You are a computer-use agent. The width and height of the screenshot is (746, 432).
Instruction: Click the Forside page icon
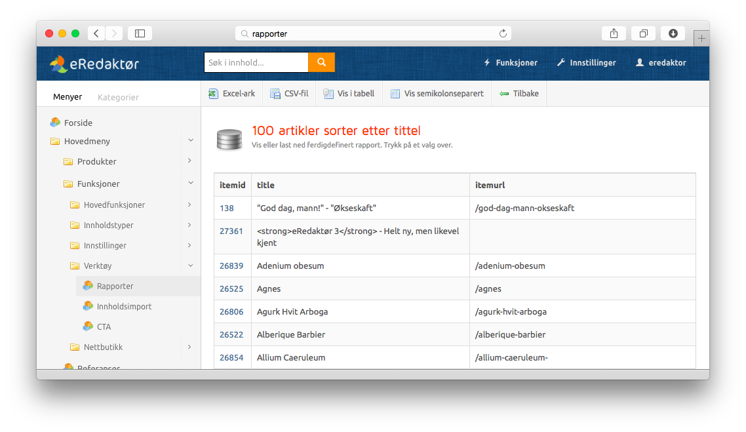(x=55, y=123)
